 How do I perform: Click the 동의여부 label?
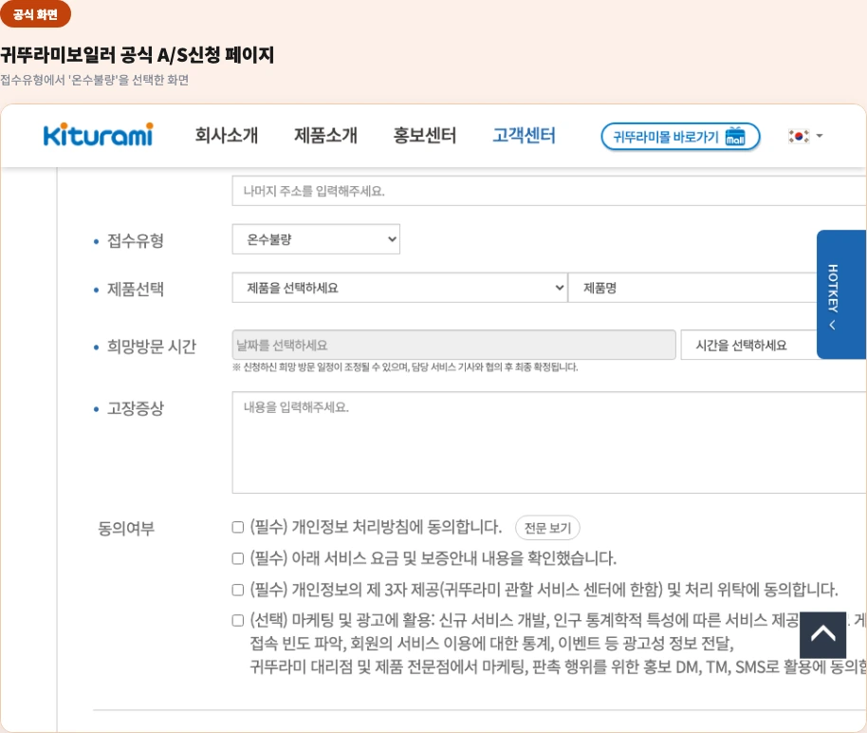point(126,528)
